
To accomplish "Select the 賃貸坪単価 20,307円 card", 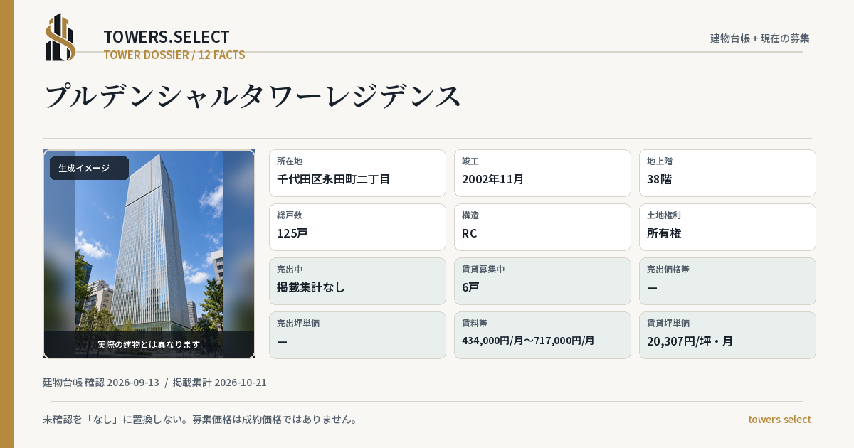I will 727,335.
